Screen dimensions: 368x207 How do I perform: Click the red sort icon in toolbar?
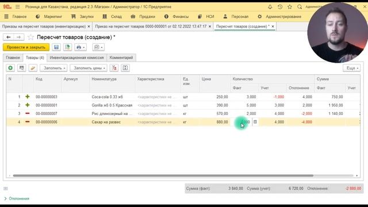pyautogui.click(x=114, y=68)
